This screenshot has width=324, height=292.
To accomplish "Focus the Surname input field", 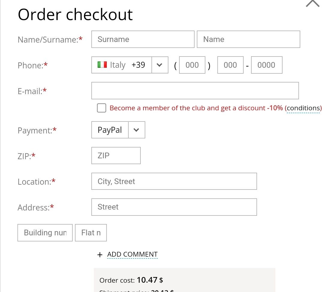I will click(143, 39).
